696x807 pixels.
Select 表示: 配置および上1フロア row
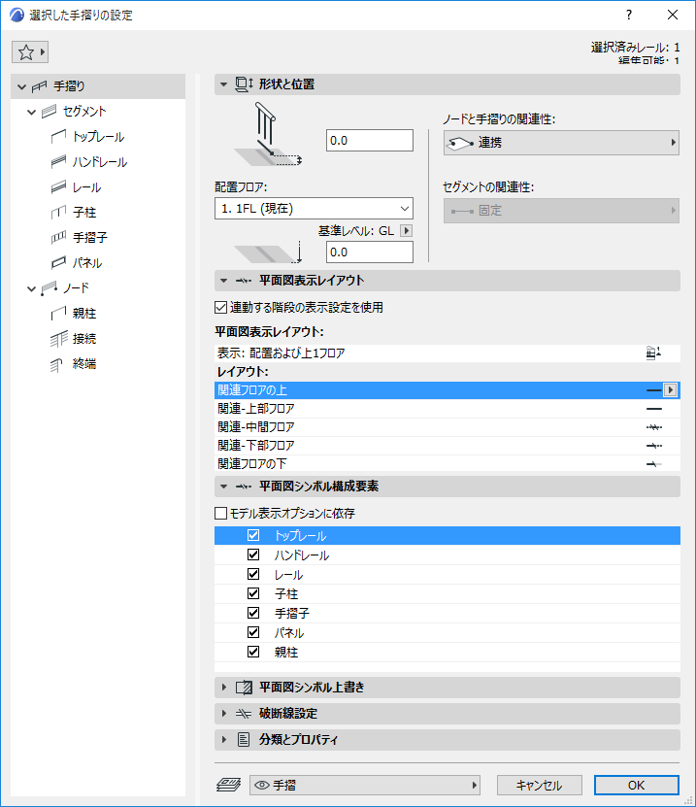pos(447,353)
